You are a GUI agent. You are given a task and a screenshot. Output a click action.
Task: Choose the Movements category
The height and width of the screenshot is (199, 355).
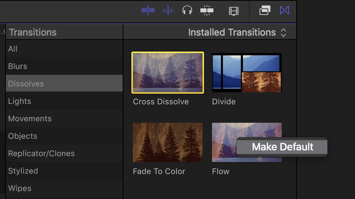30,119
